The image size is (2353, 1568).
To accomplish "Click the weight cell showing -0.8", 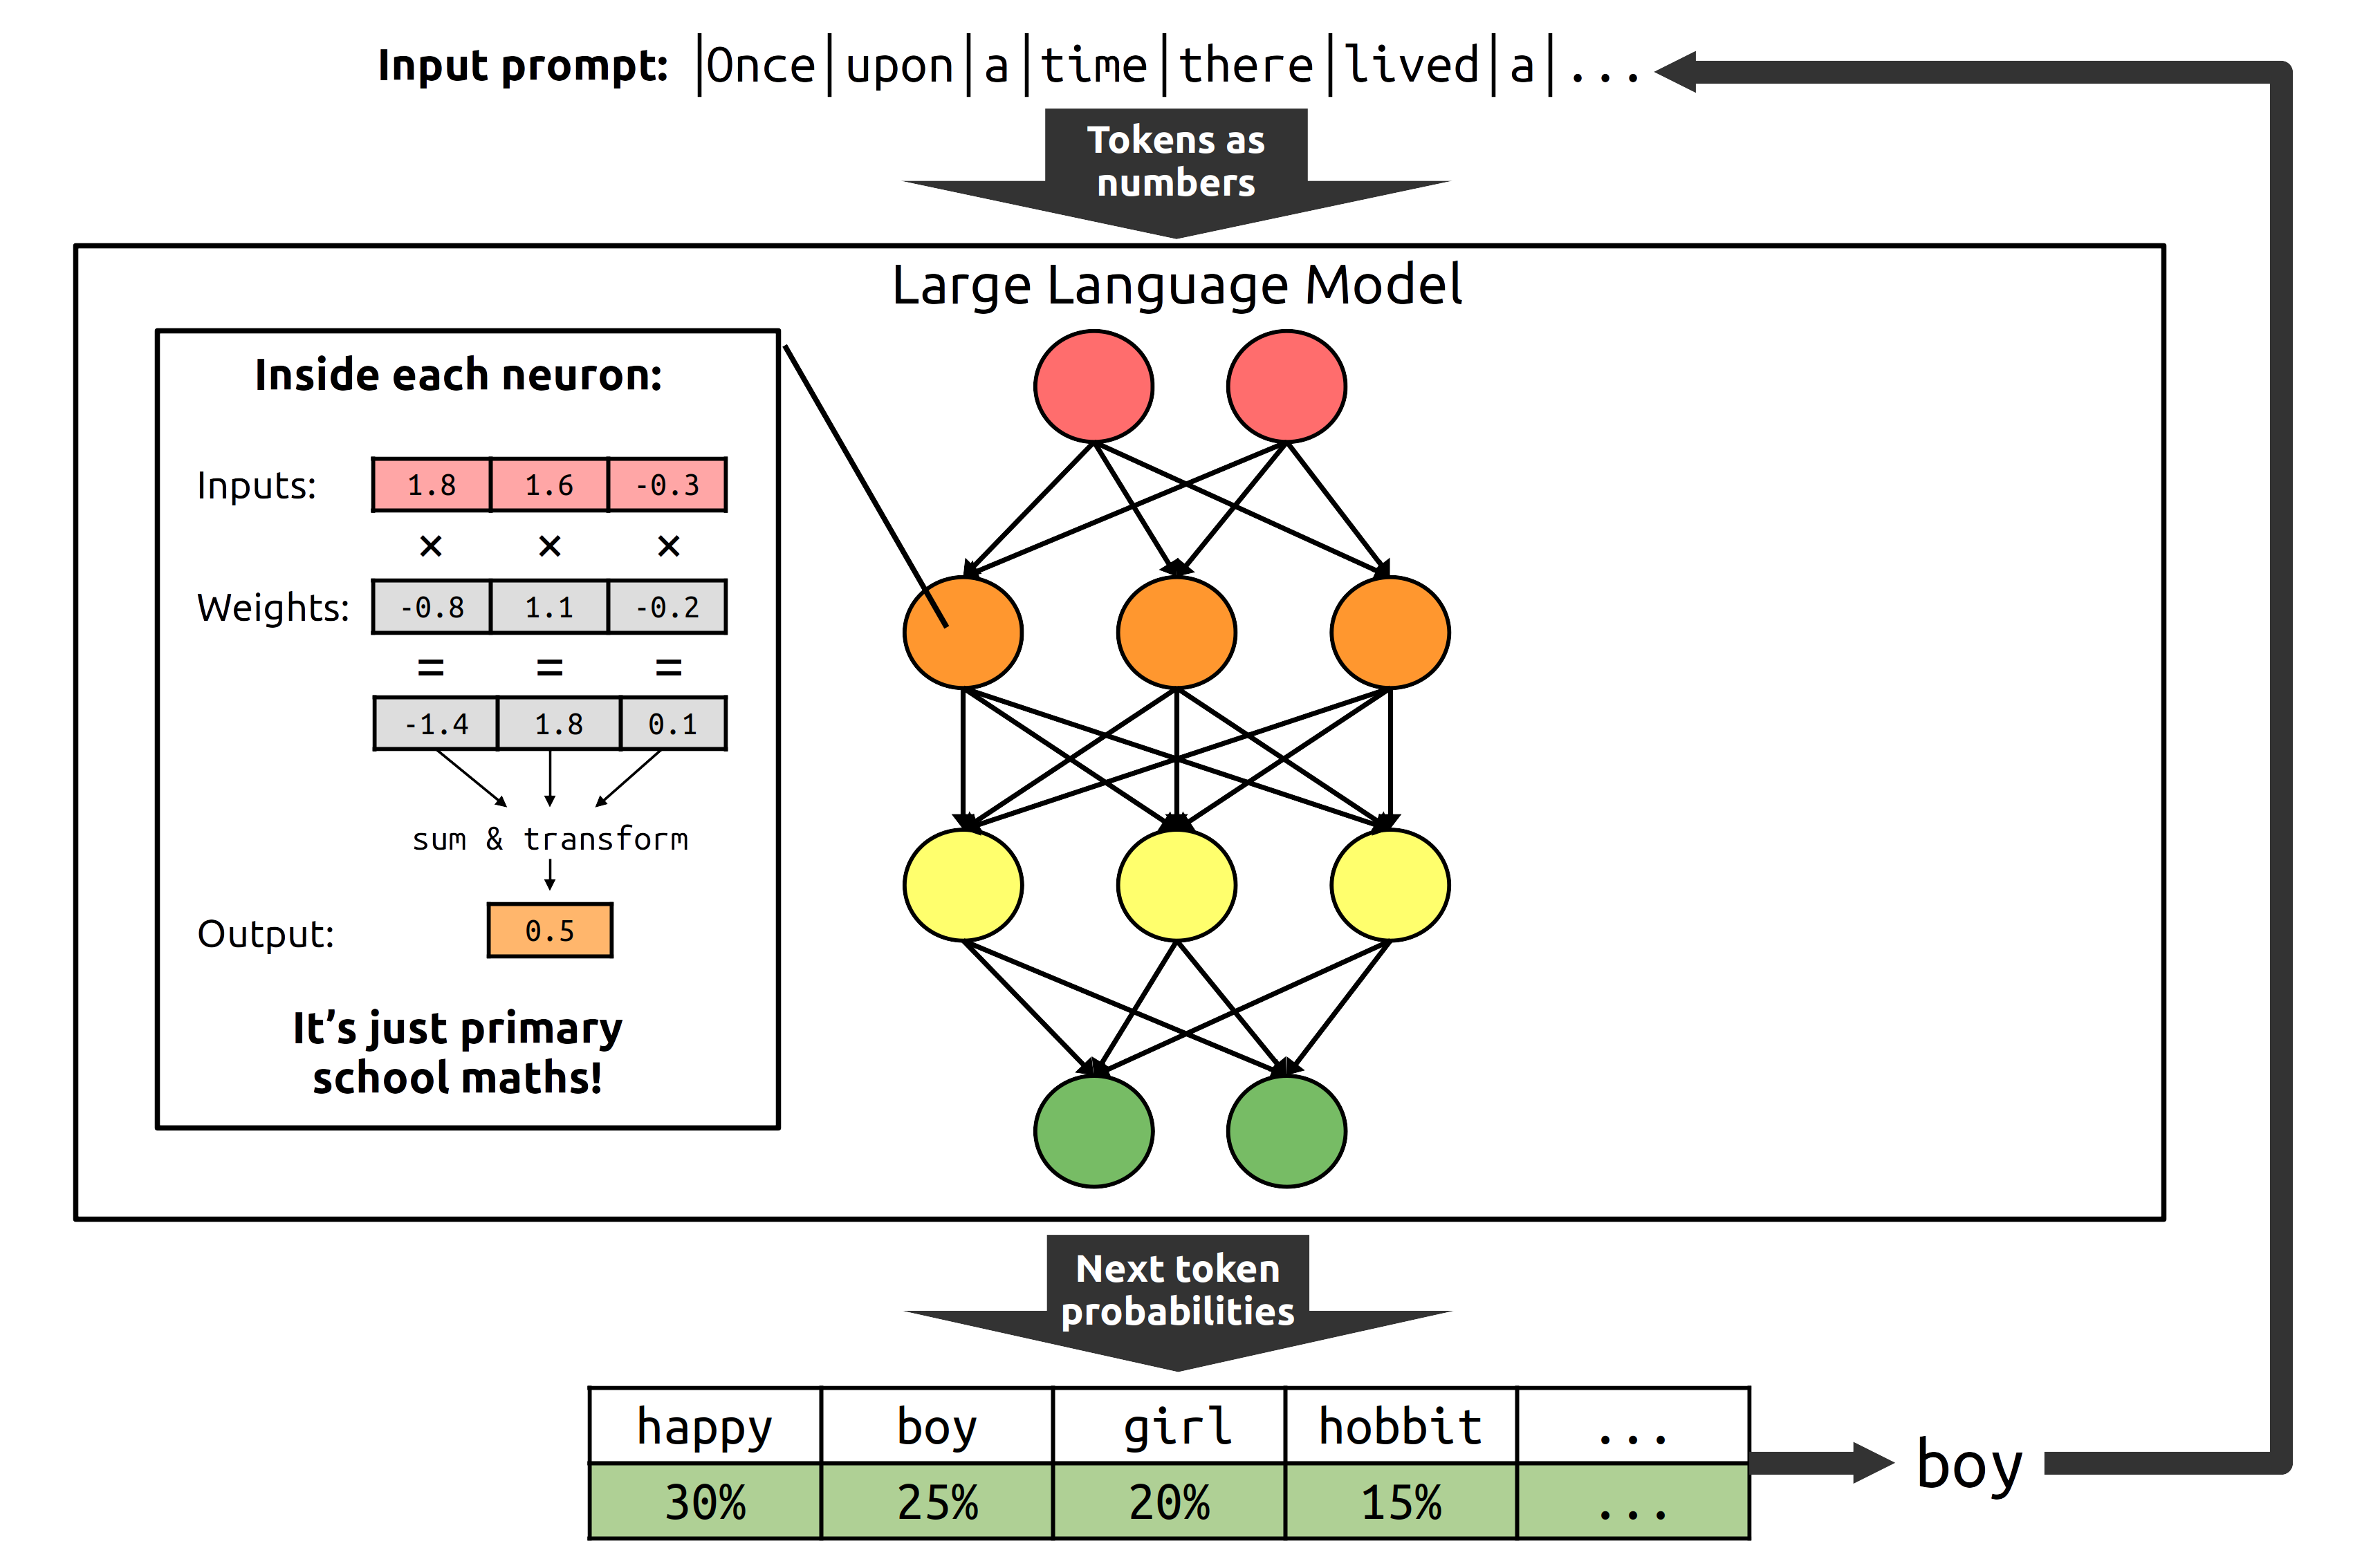I will 431,607.
